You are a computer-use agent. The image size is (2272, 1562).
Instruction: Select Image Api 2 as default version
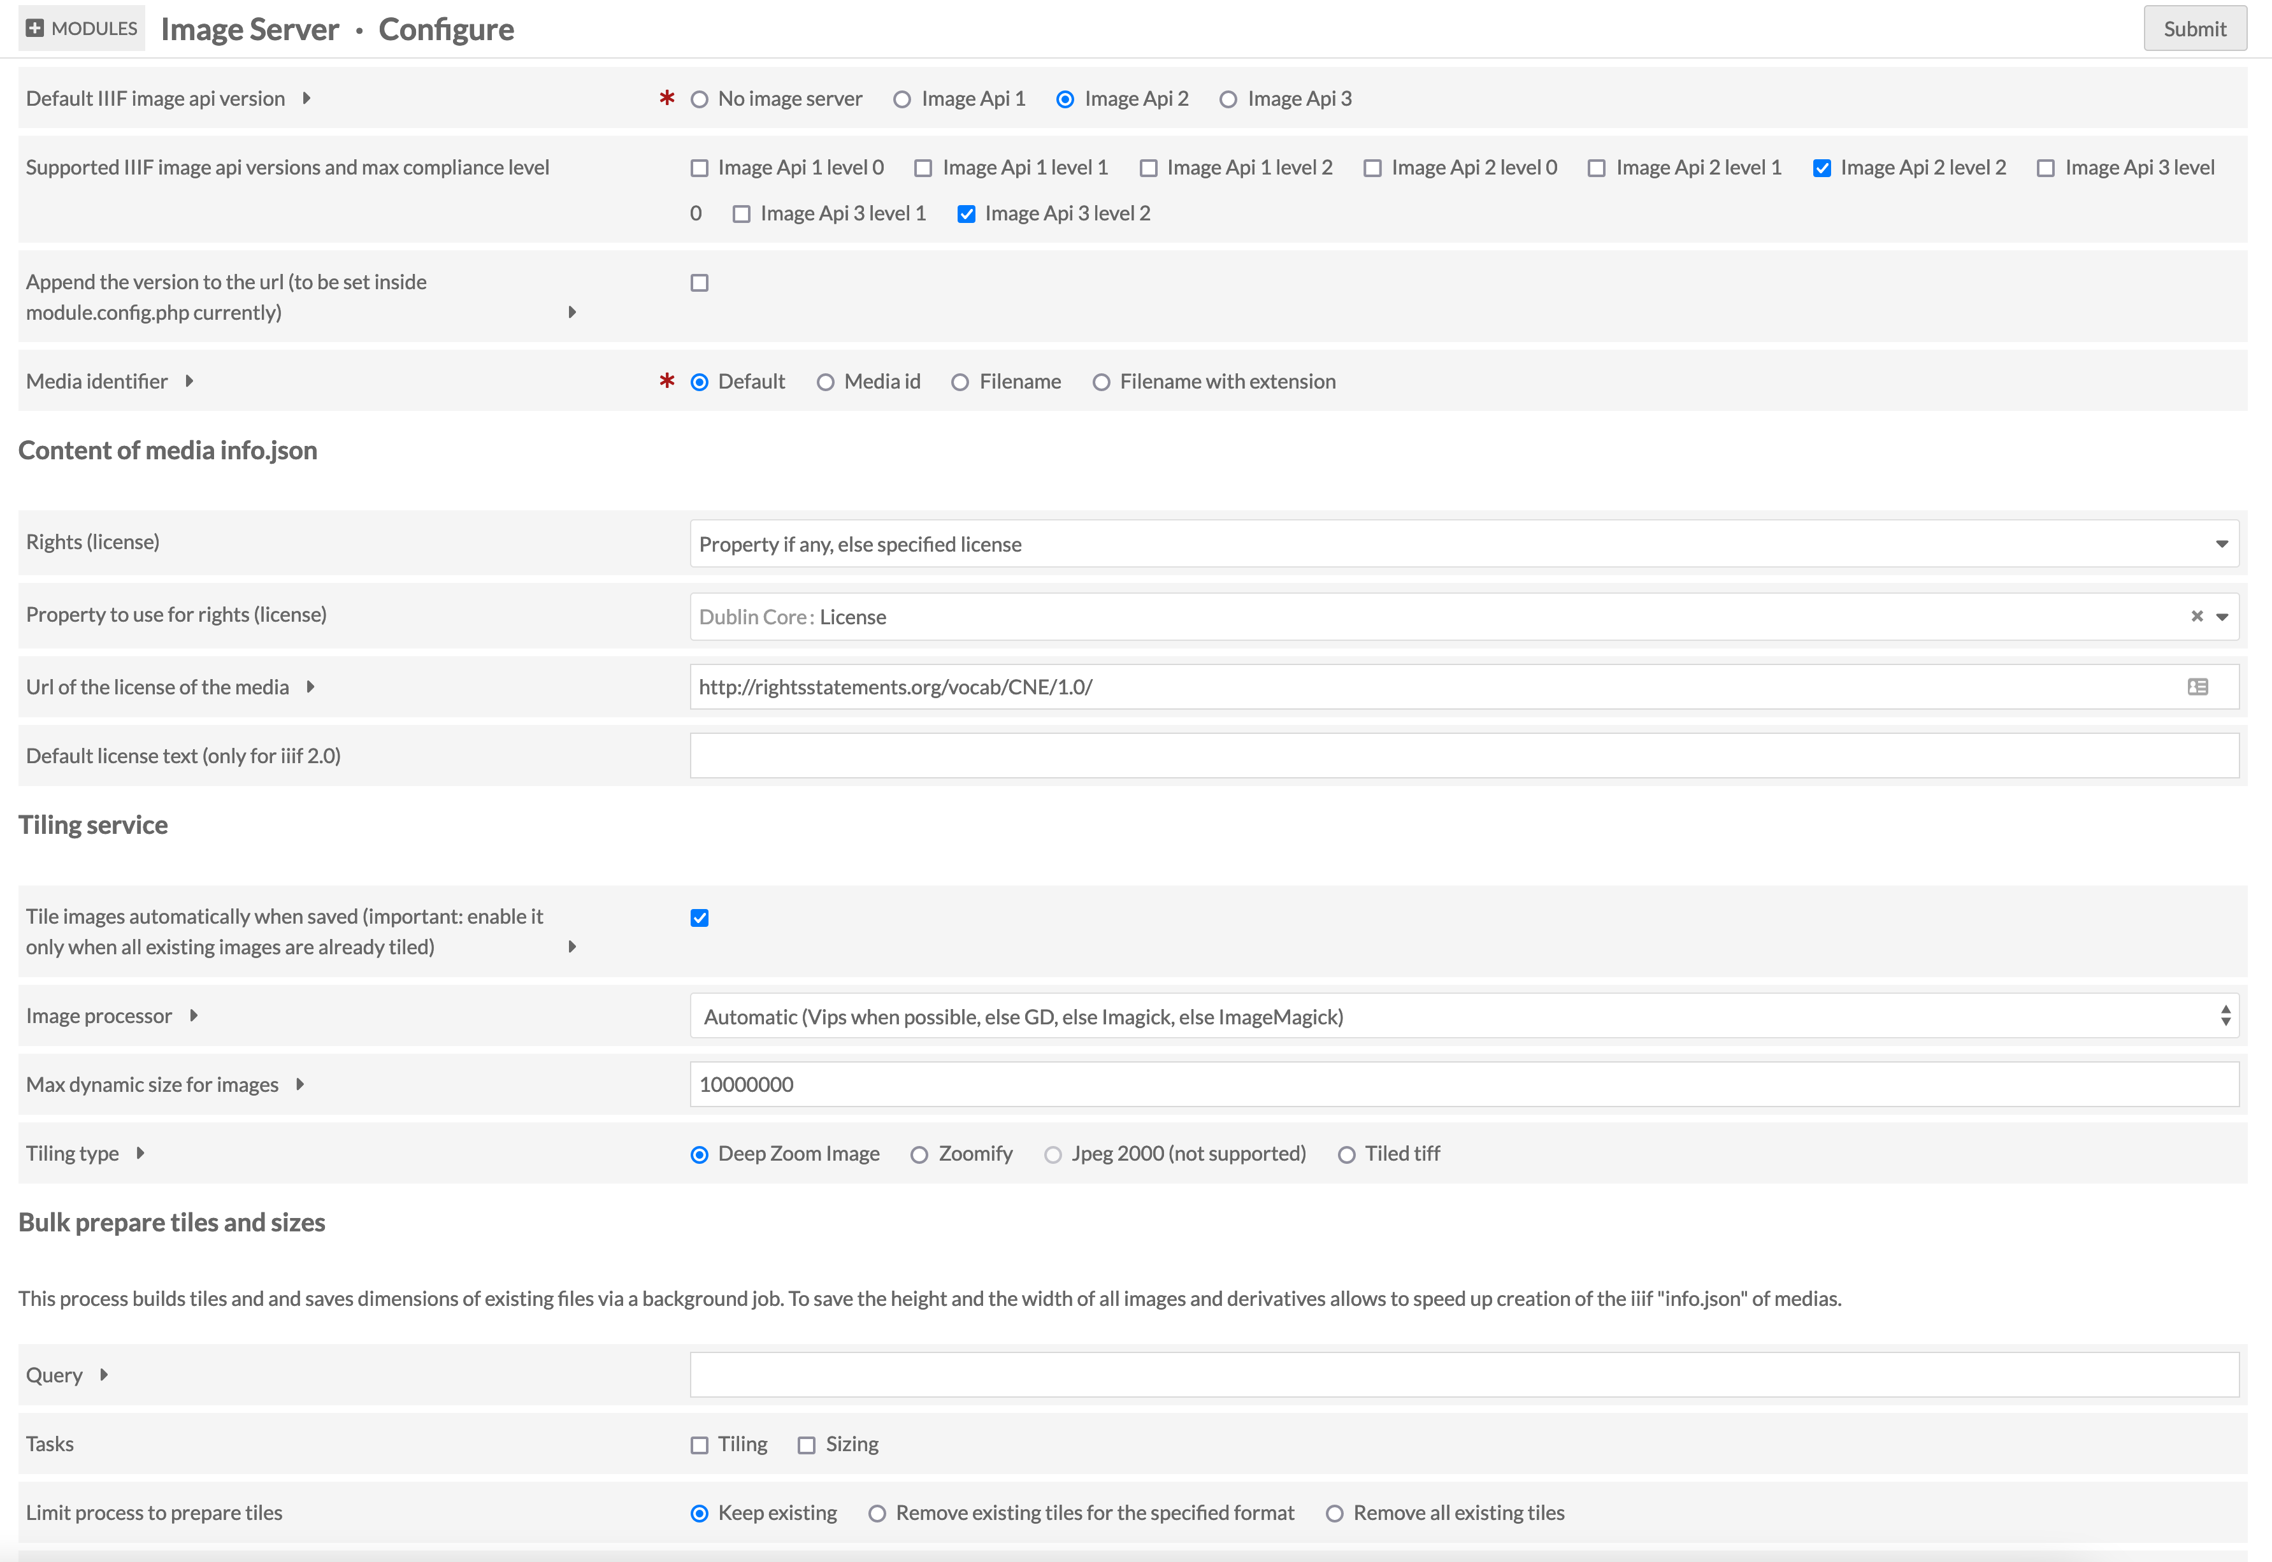click(1065, 100)
